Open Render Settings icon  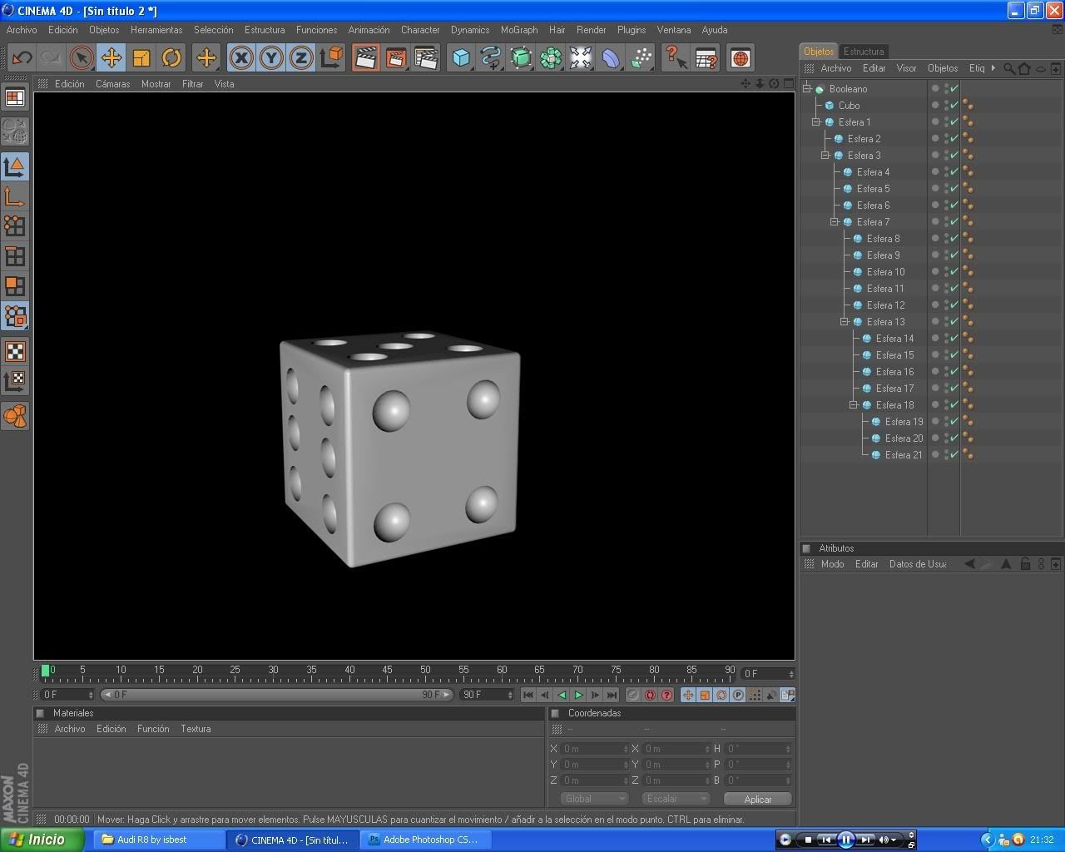[425, 58]
